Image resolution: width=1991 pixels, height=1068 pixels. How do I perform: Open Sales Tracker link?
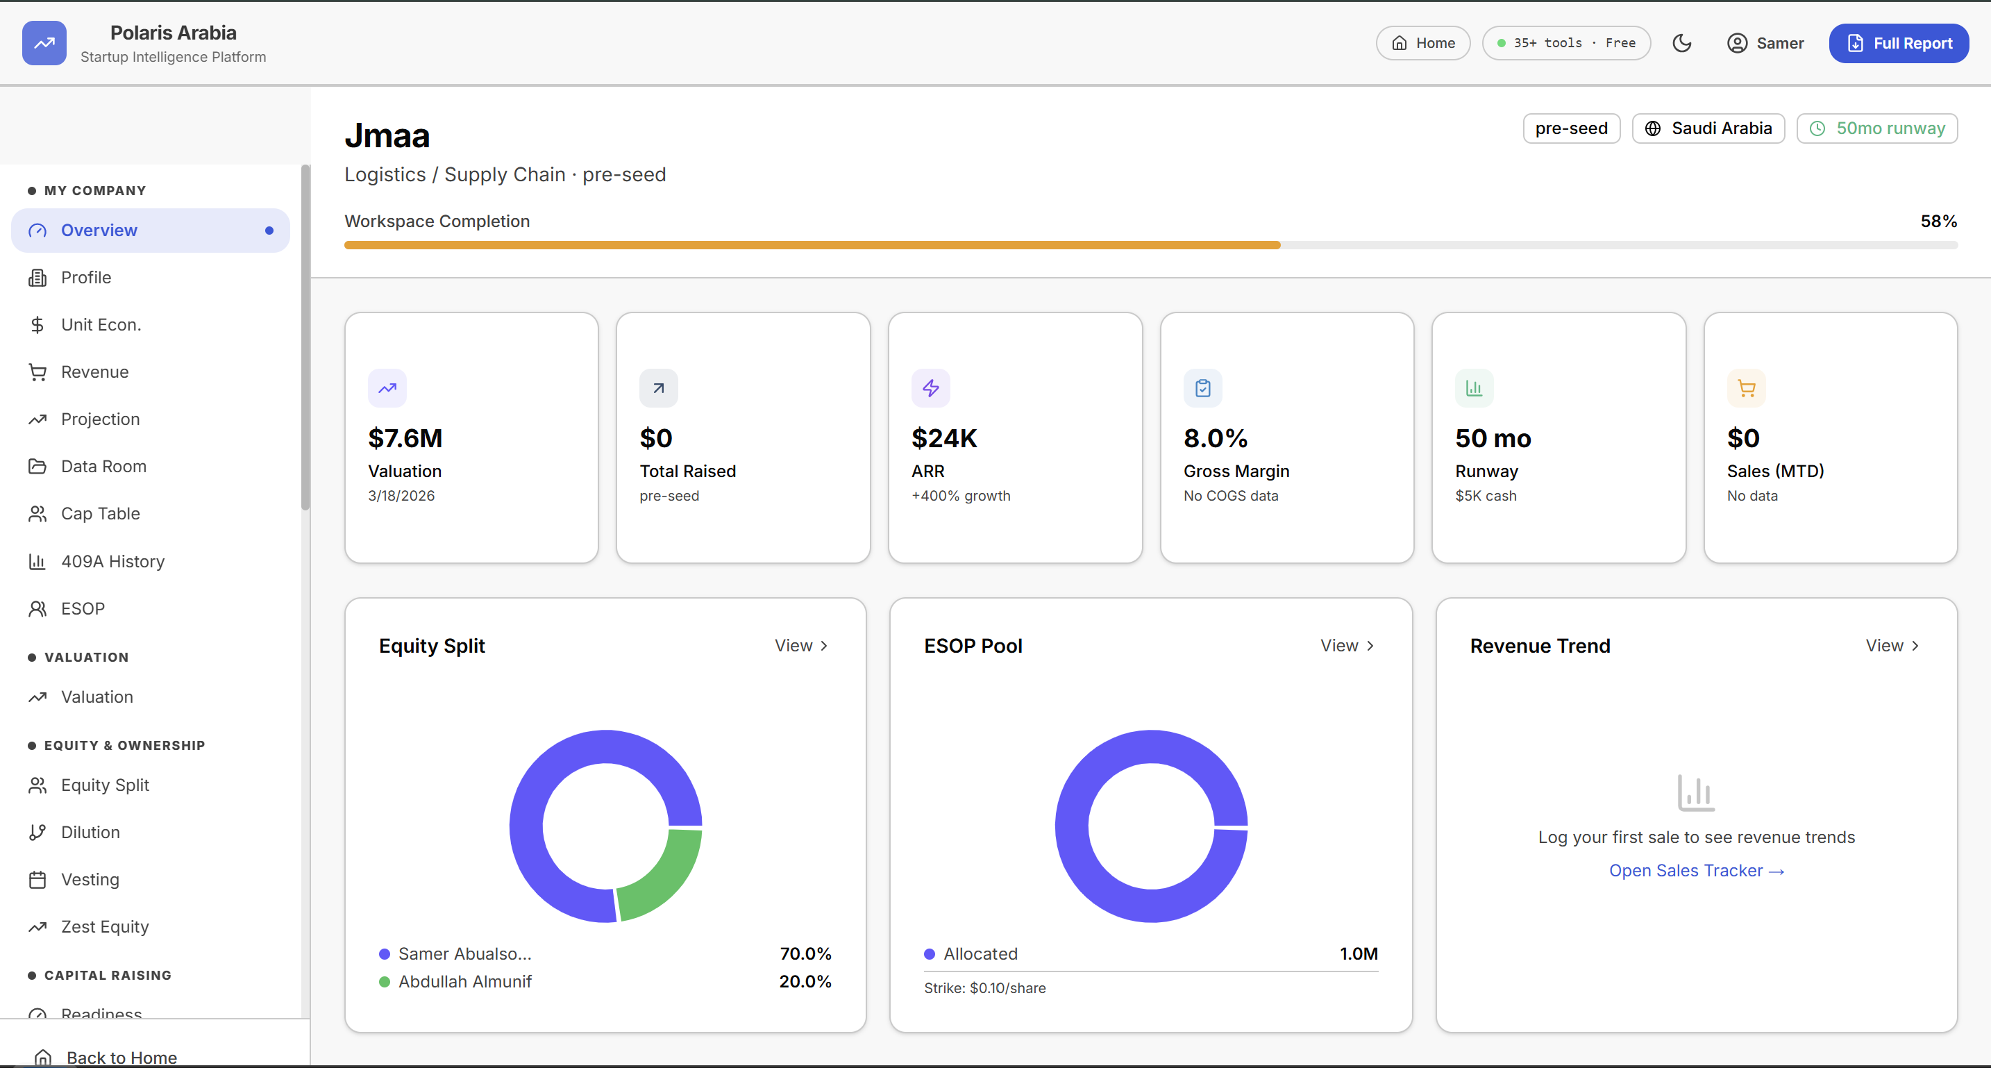click(1696, 871)
